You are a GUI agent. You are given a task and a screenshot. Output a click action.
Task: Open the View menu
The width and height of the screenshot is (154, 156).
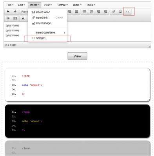point(48,5)
